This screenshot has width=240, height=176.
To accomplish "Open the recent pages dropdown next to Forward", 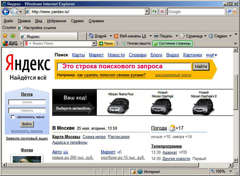I will 20,12.
